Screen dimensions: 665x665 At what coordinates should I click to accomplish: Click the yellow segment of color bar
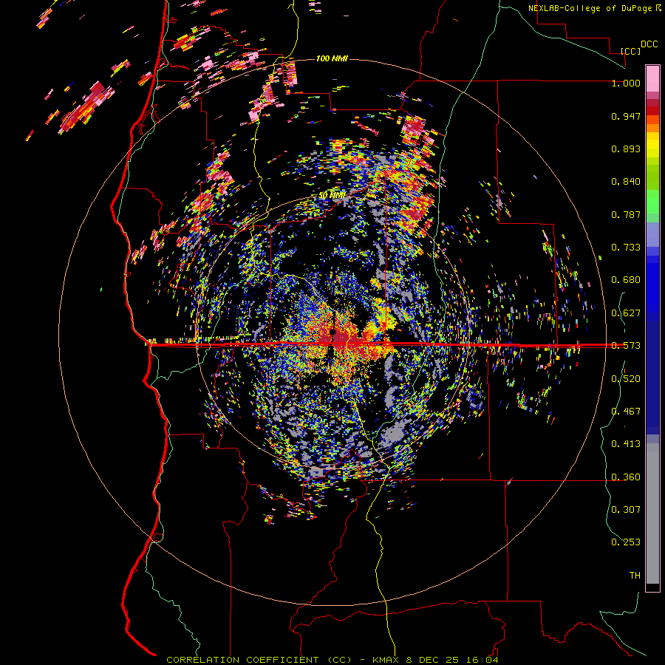[652, 145]
